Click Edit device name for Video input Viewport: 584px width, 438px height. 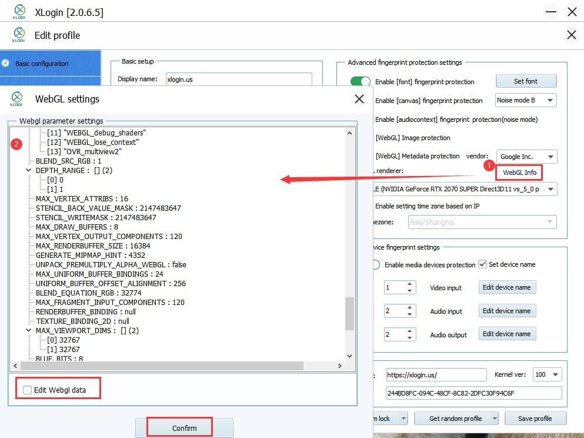[507, 287]
